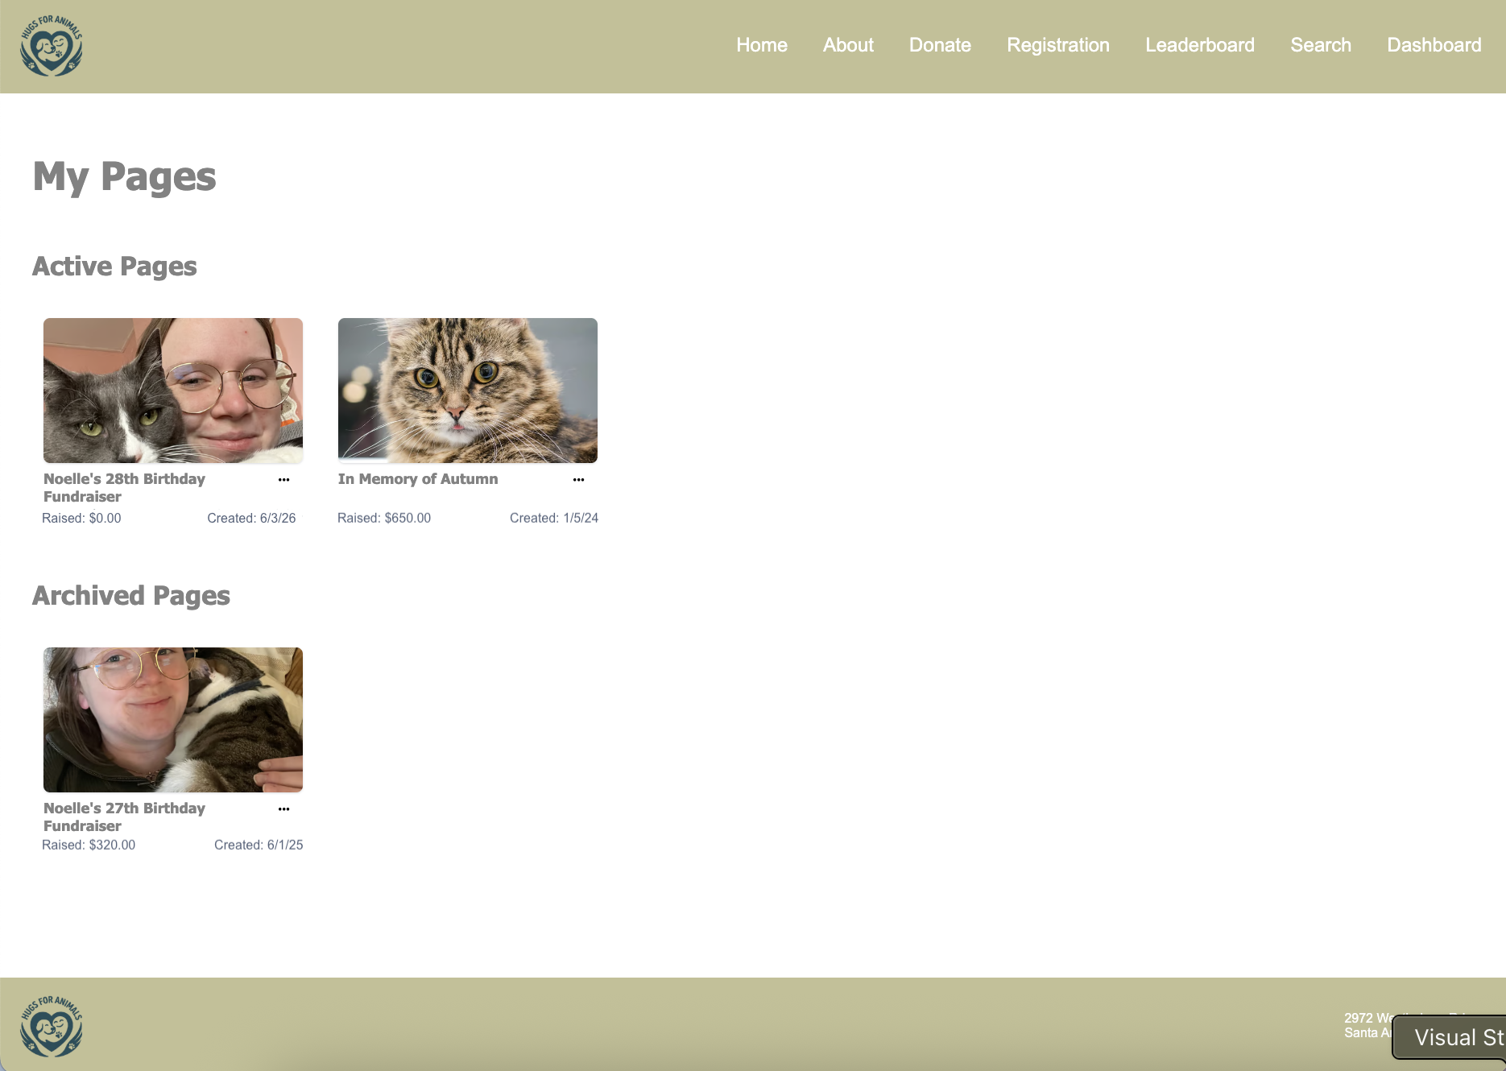Click the Visual St button in footer corner

point(1450,1037)
